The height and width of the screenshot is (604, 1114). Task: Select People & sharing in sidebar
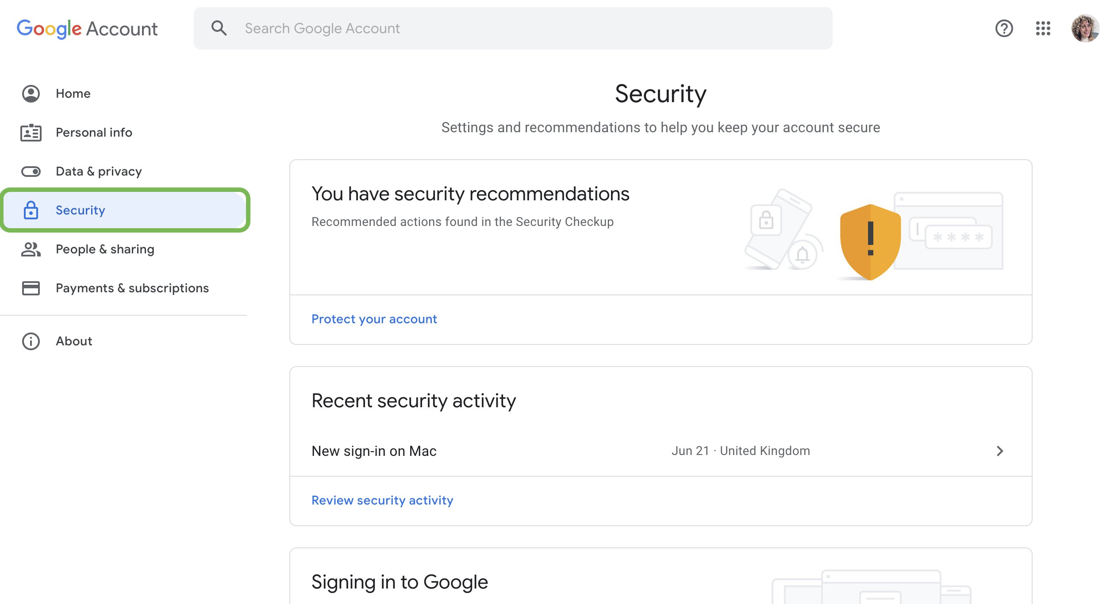105,249
